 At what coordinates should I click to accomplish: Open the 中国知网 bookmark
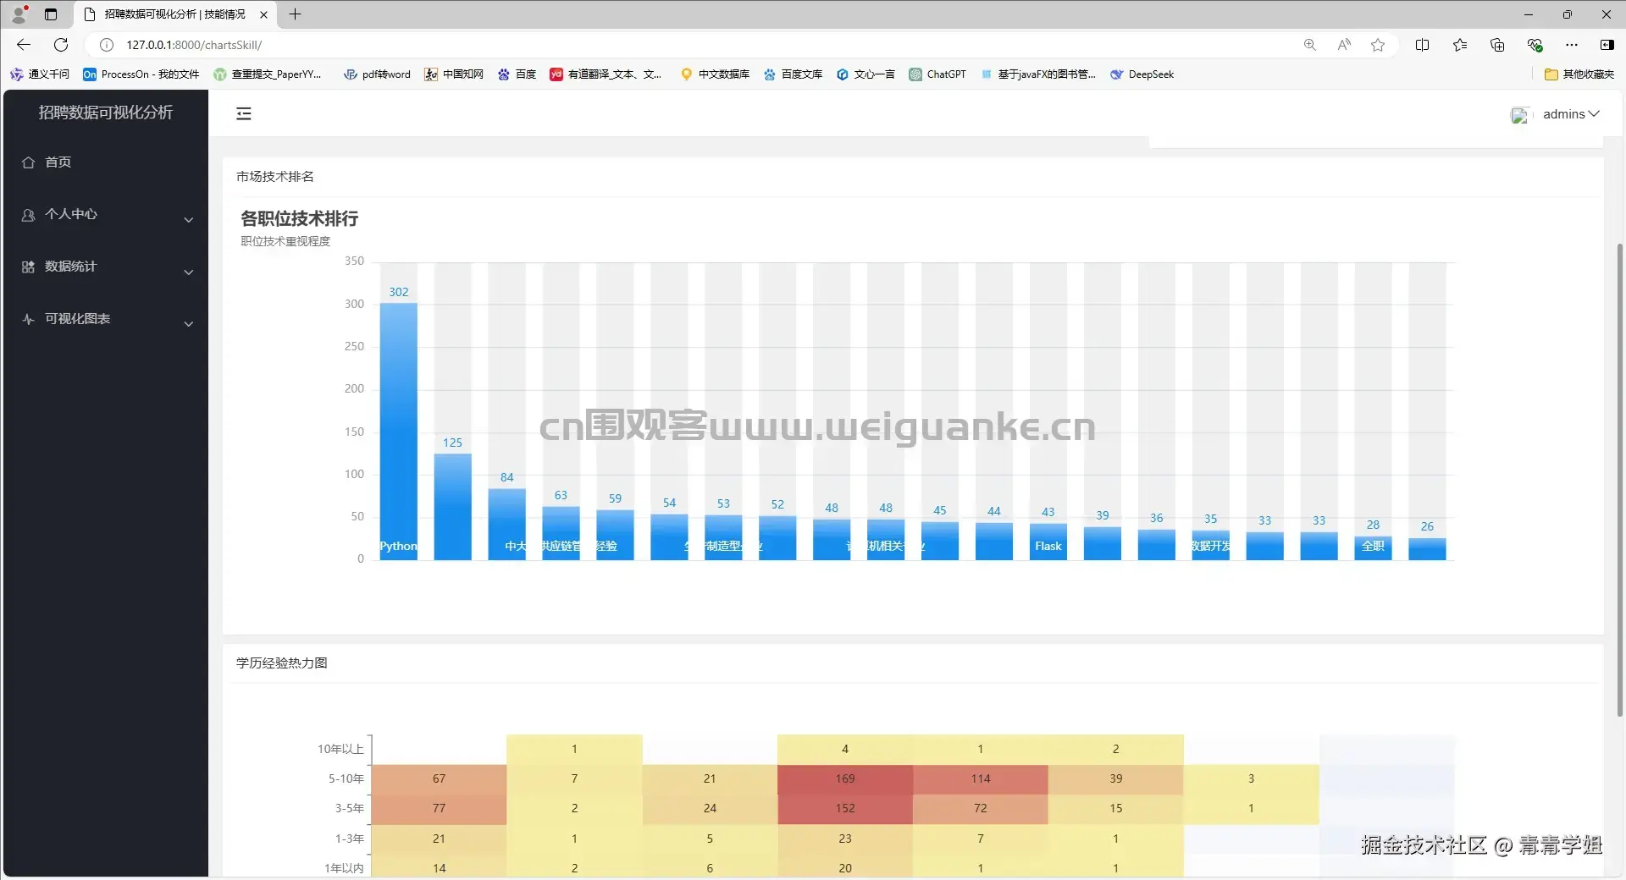(x=454, y=74)
